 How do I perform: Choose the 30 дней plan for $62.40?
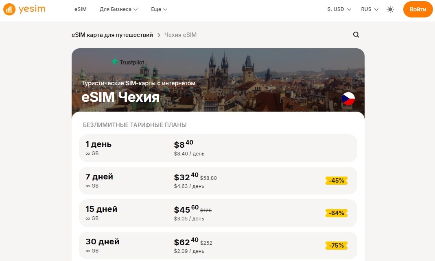tap(218, 245)
